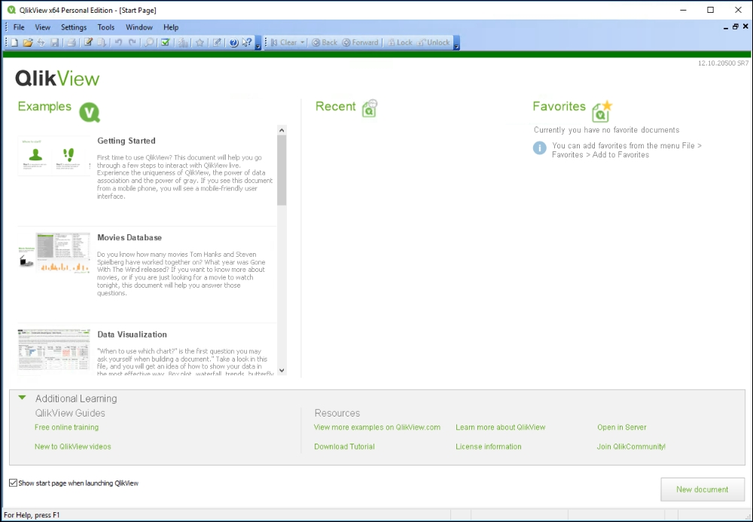
Task: Open the Getting Started example thumbnail
Action: click(53, 156)
